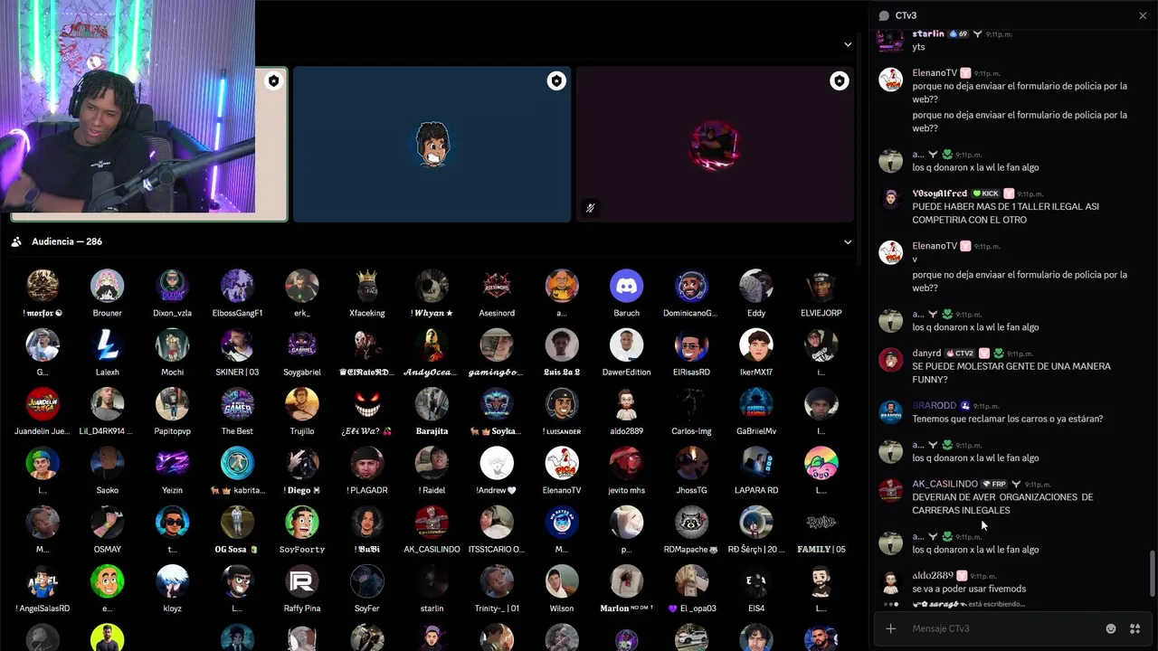
Task: Click the username Eddy in audience
Action: [x=756, y=313]
